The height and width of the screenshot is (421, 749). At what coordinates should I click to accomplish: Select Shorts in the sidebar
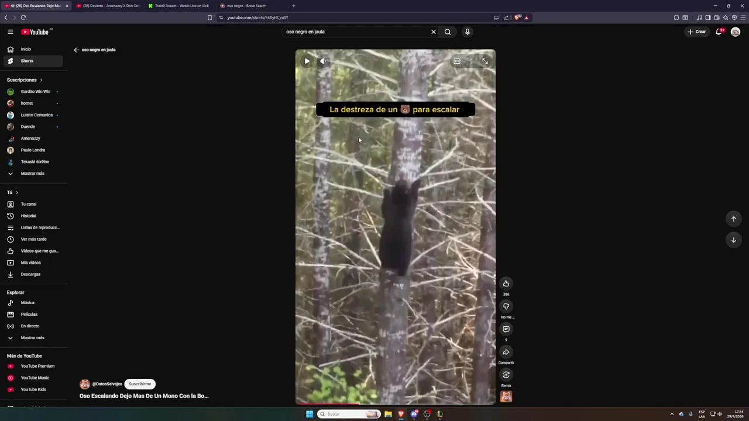33,61
